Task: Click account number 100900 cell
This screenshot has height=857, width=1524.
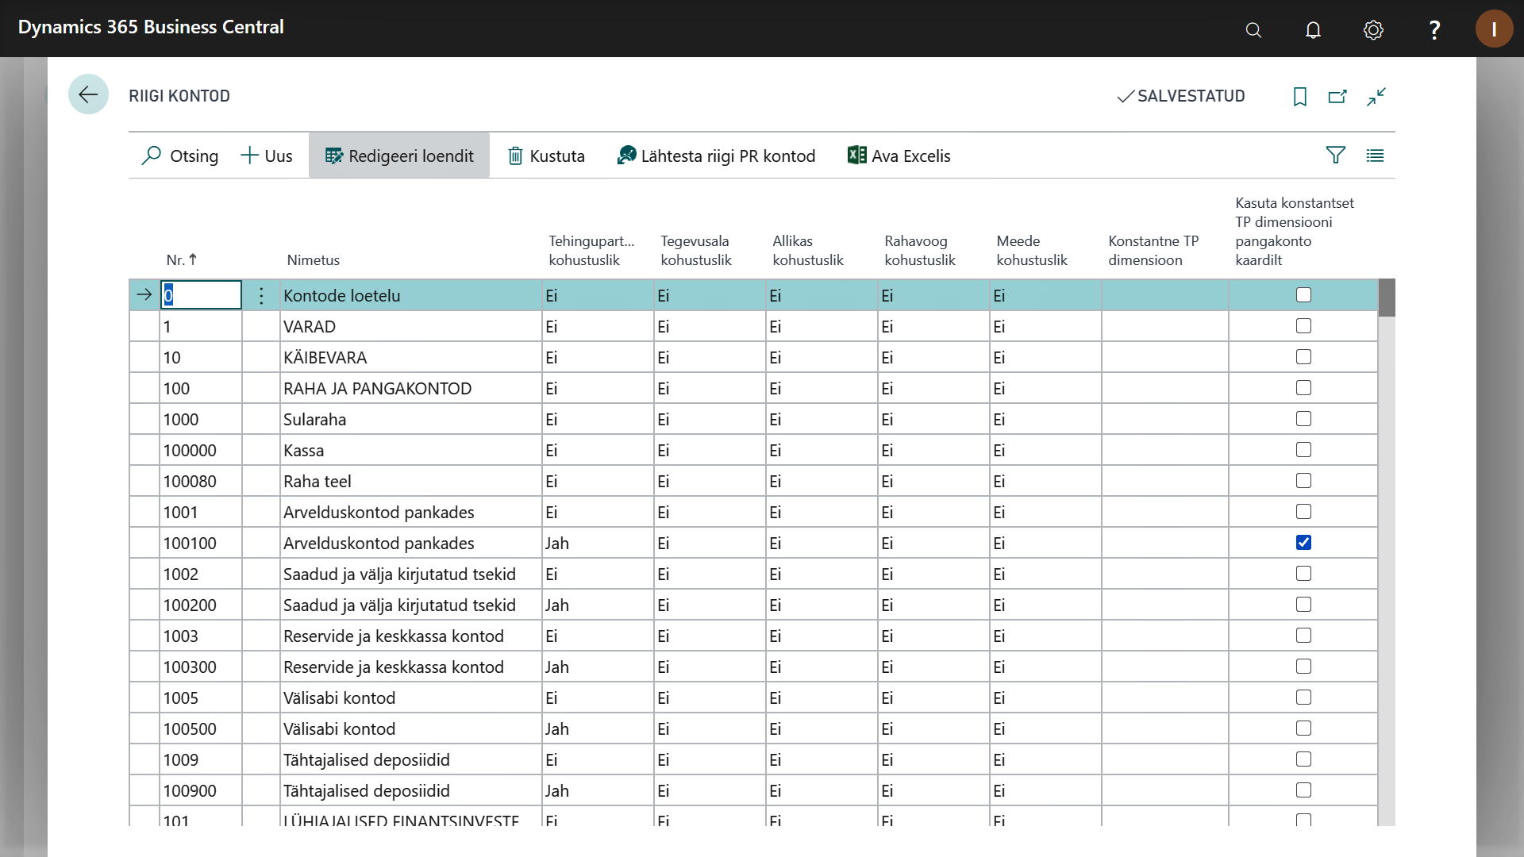Action: click(x=201, y=790)
